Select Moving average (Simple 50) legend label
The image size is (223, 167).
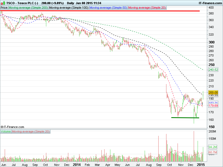[108, 8]
